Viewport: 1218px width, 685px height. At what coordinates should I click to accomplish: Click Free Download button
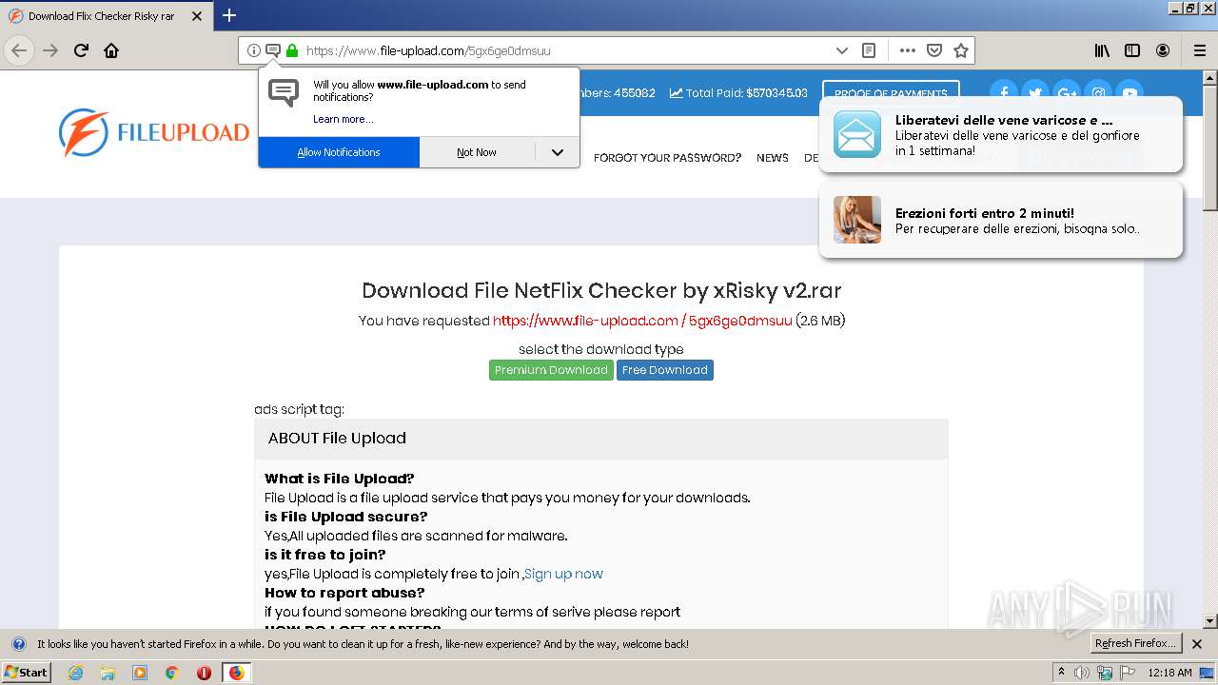pyautogui.click(x=665, y=370)
